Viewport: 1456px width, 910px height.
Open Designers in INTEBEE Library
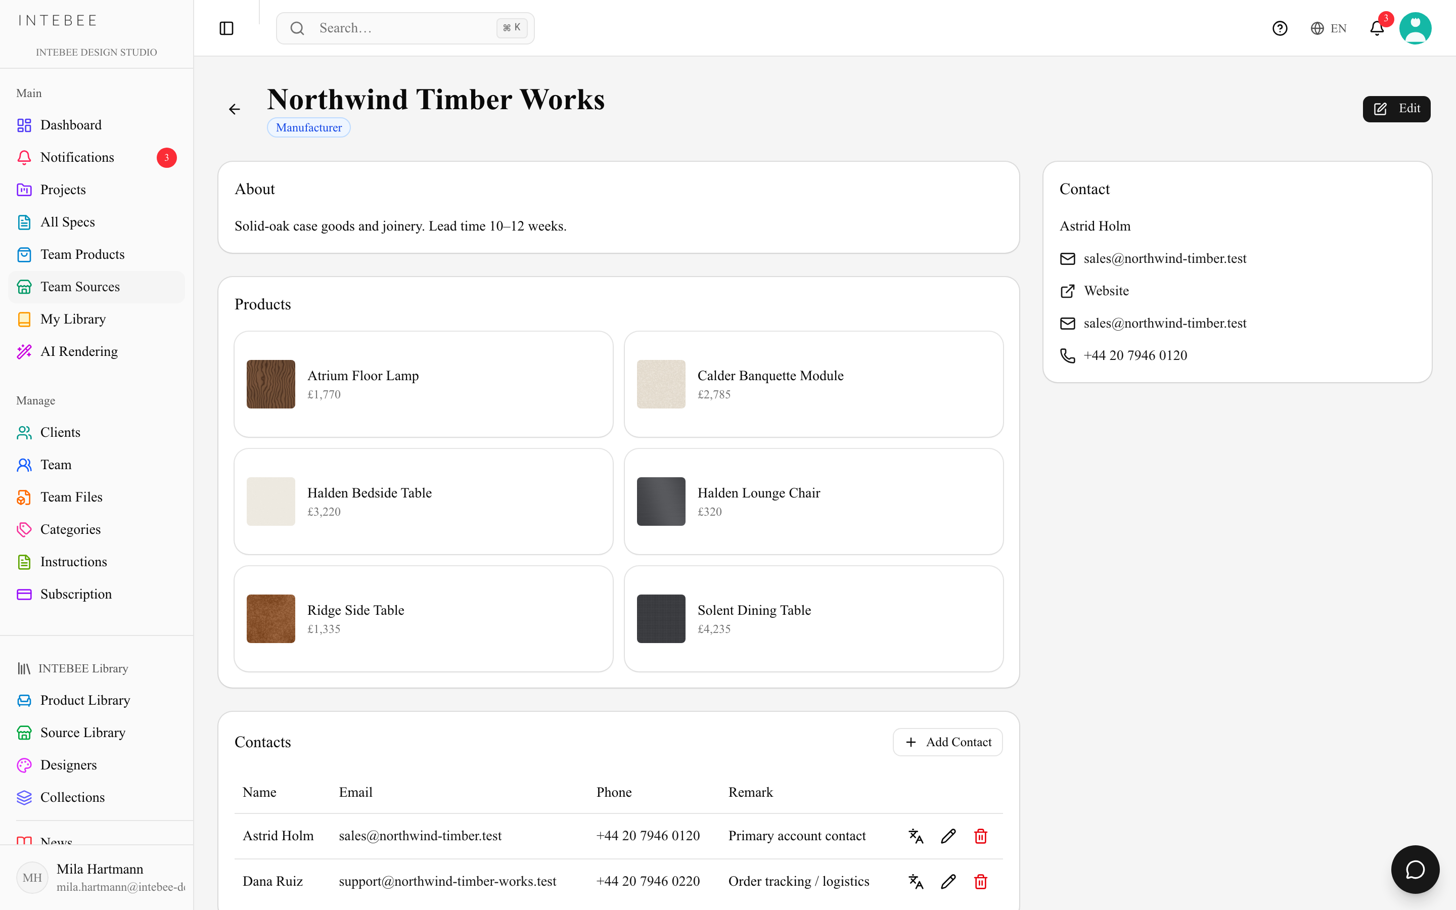(96, 765)
